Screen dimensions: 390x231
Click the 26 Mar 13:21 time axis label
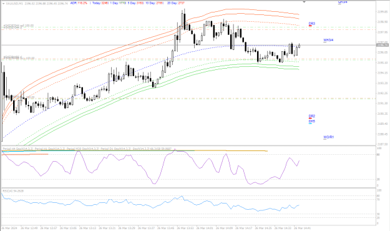tap(107, 228)
